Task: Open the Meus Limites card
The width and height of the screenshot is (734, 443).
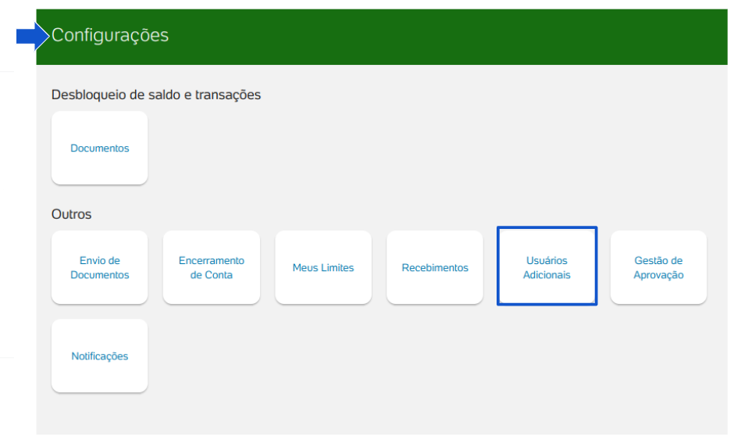Action: (x=323, y=267)
